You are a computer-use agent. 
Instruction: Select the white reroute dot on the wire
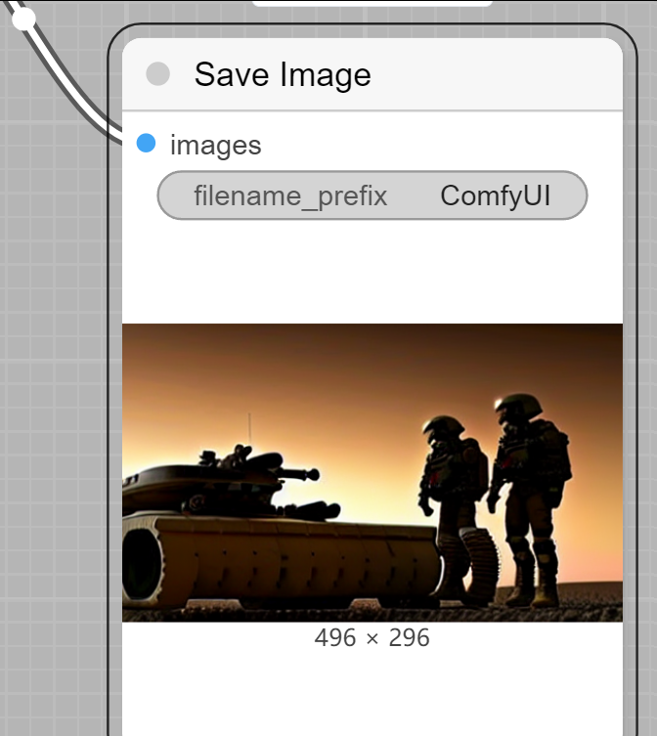coord(23,19)
